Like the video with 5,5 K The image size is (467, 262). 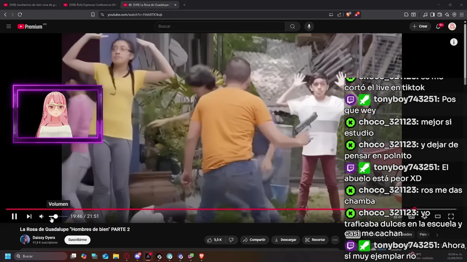(214, 240)
